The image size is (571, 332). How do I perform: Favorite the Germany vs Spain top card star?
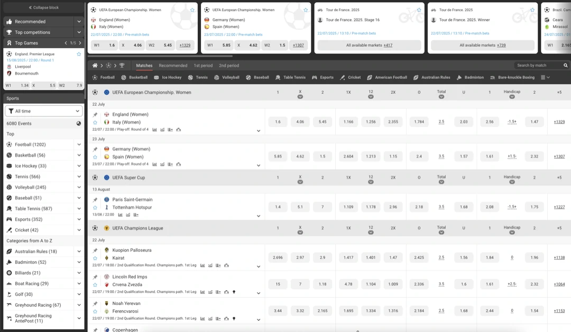306,10
